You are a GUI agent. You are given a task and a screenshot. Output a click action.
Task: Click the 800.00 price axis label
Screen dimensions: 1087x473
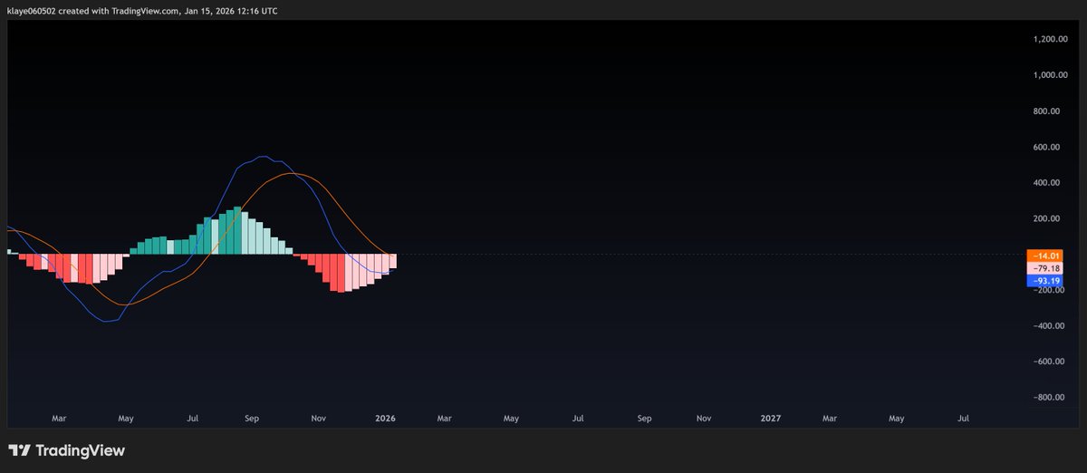click(x=1047, y=111)
